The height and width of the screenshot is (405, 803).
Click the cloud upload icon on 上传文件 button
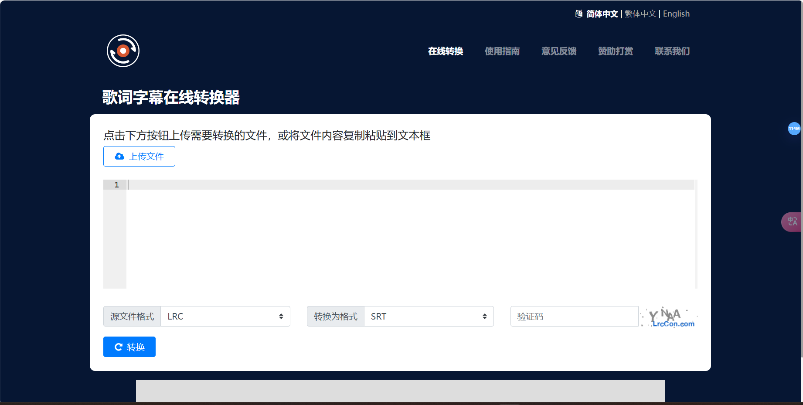coord(119,156)
